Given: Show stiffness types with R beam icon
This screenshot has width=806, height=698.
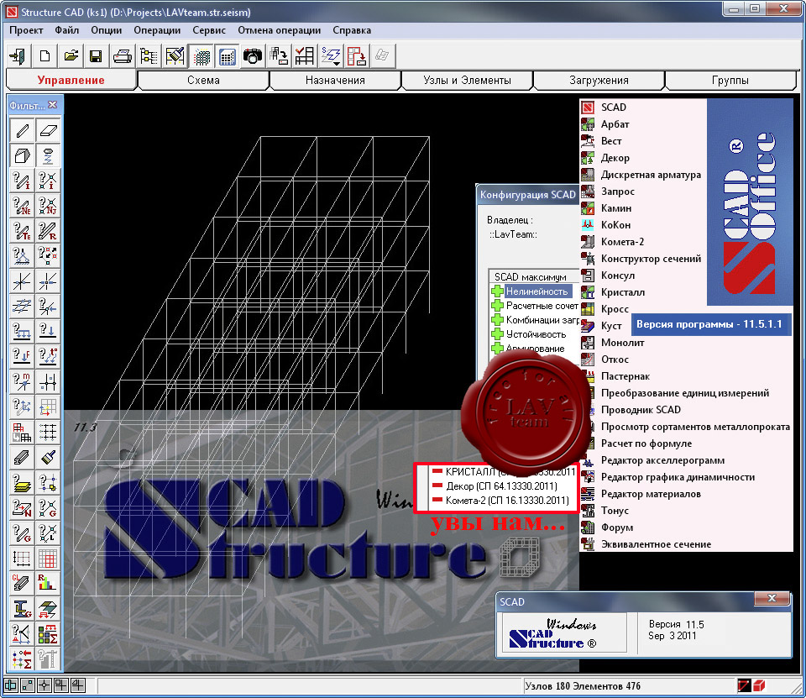Looking at the screenshot, I should click(48, 231).
